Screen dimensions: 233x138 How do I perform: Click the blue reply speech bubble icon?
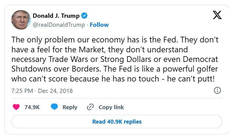pyautogui.click(x=54, y=107)
